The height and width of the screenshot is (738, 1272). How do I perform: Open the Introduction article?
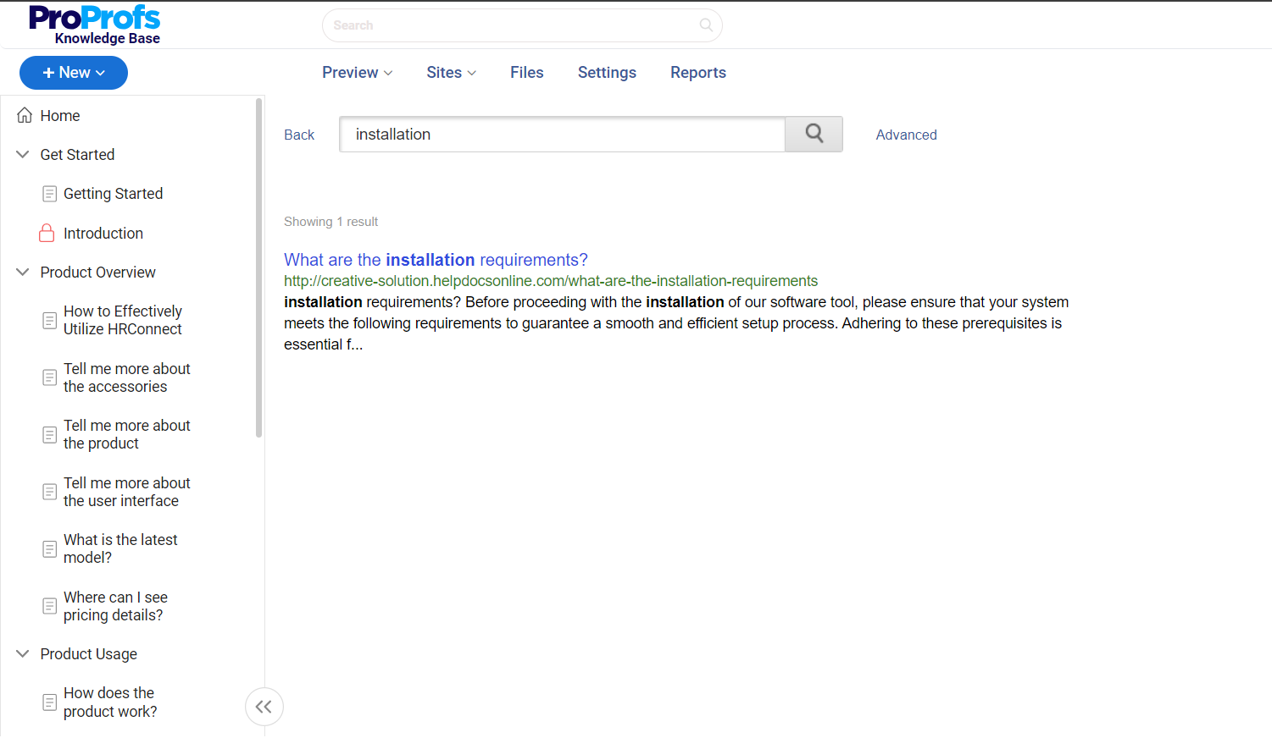click(x=103, y=233)
